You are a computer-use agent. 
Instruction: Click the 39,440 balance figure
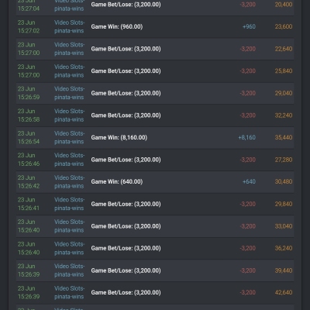[x=284, y=270]
